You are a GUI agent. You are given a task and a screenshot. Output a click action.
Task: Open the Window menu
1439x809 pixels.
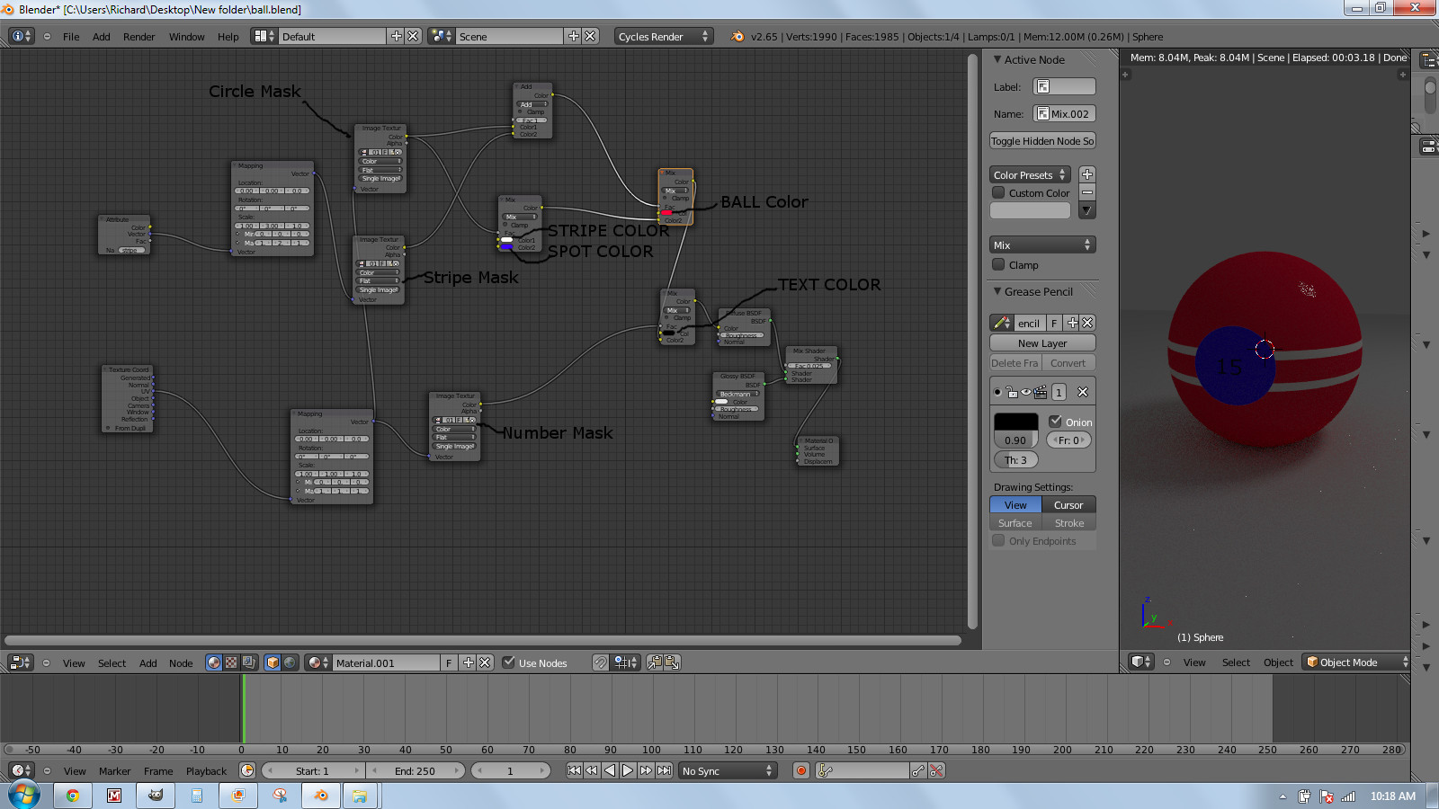186,37
